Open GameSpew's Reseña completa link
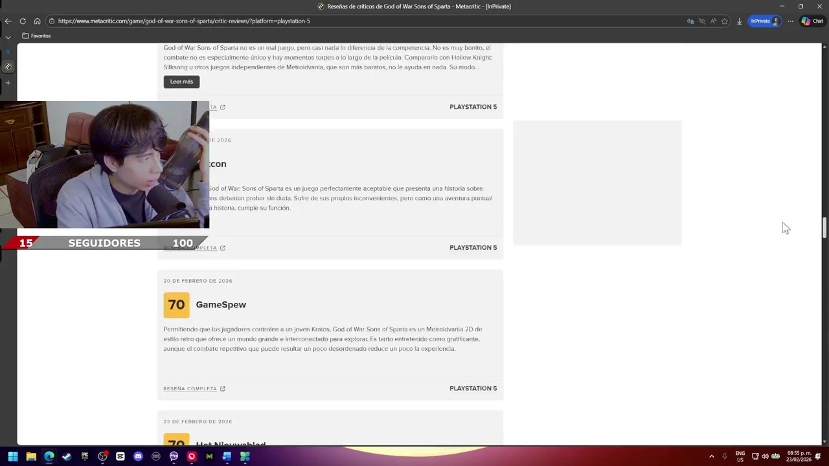This screenshot has width=829, height=466. (194, 388)
